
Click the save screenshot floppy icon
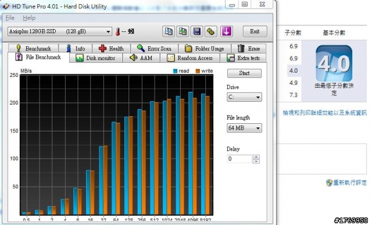(x=196, y=31)
